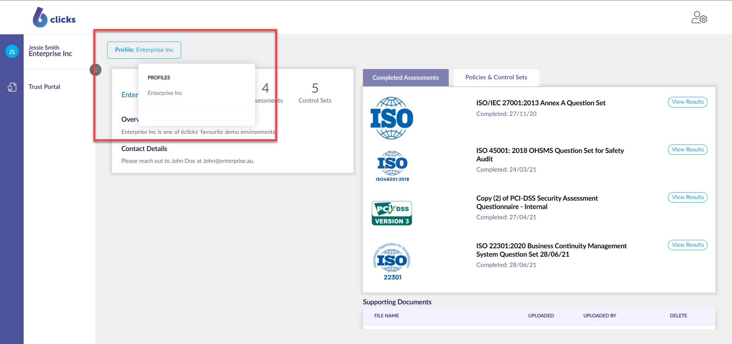This screenshot has width=732, height=344.
Task: Select Enterprise Inc from Profiles list
Action: (165, 93)
